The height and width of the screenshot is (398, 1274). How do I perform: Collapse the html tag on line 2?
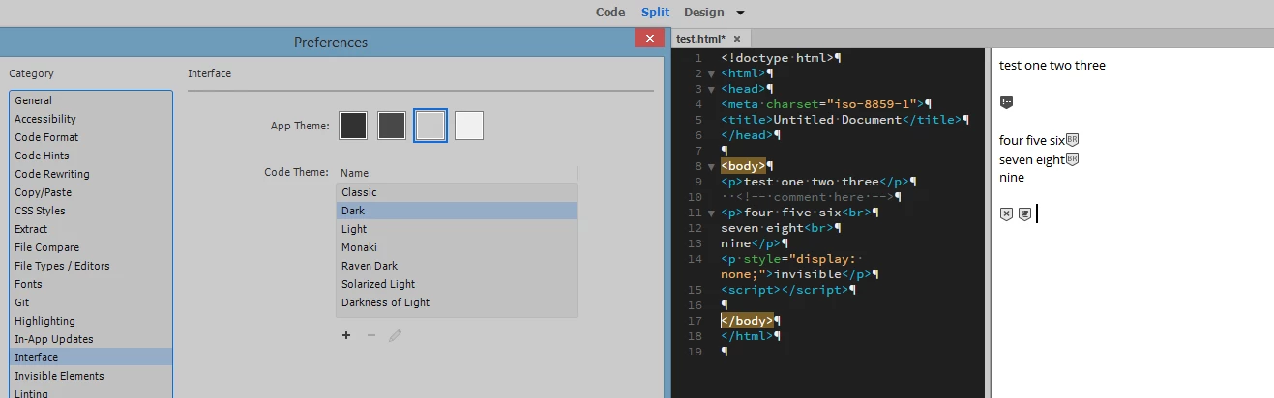711,73
